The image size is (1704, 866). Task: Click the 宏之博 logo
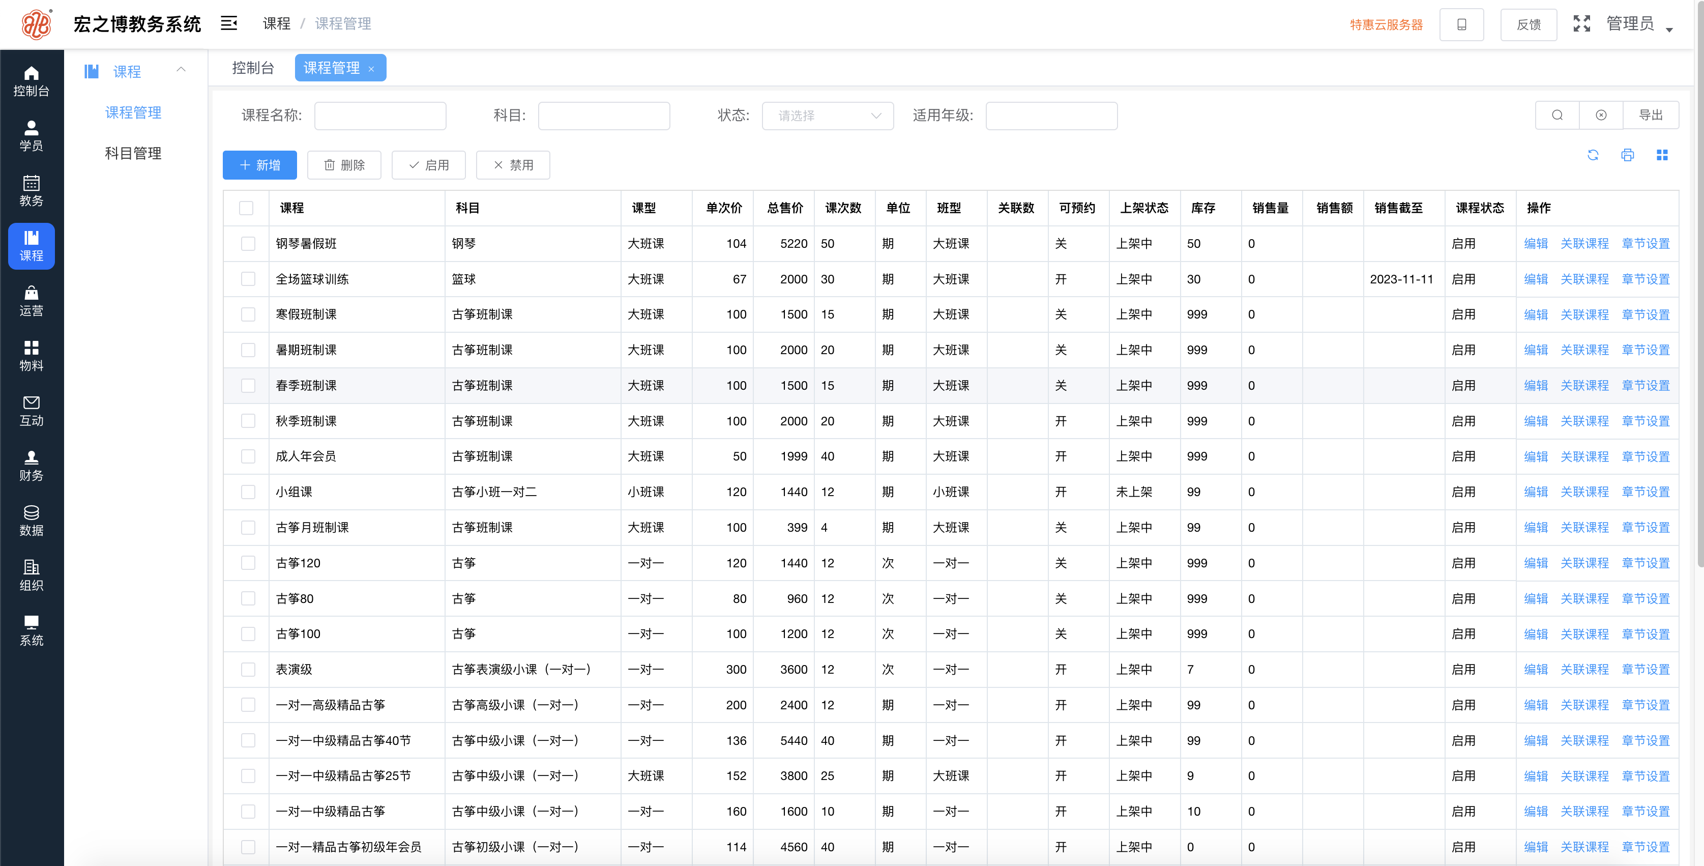[37, 24]
